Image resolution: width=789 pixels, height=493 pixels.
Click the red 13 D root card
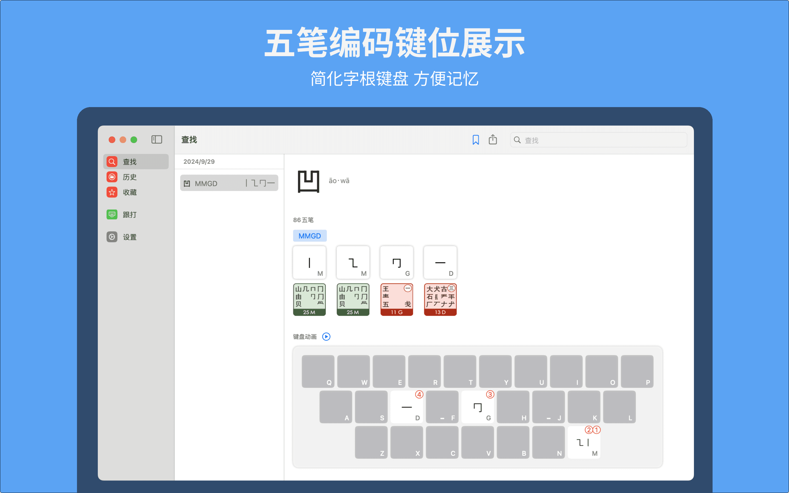(x=440, y=299)
